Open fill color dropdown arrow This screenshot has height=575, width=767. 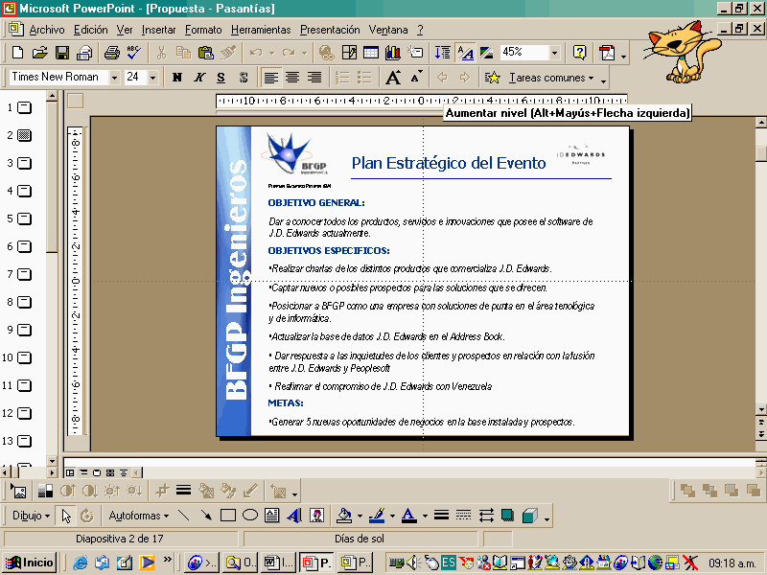360,516
